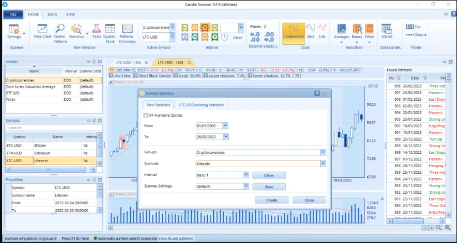This screenshot has height=243, width=457.
Task: Select the Full mode option
Action: pyautogui.click(x=417, y=27)
